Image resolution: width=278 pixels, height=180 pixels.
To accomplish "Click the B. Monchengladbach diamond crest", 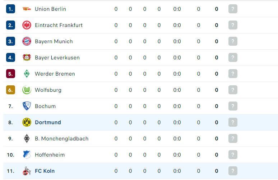I will 27,139.
